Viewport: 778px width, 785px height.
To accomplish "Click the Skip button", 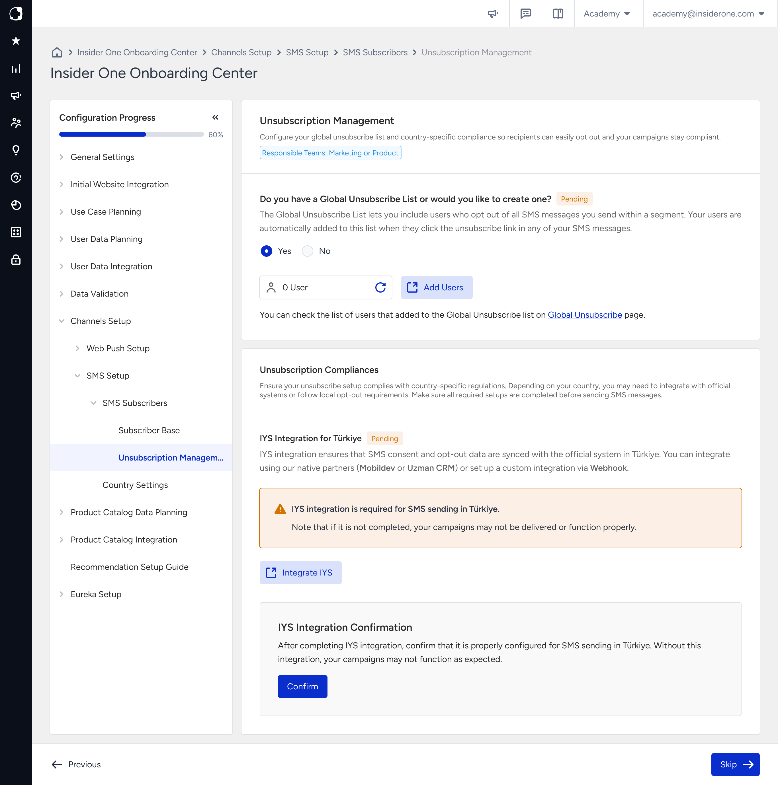I will 735,764.
